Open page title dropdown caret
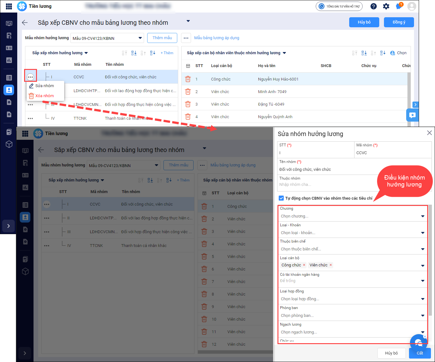 188,21
